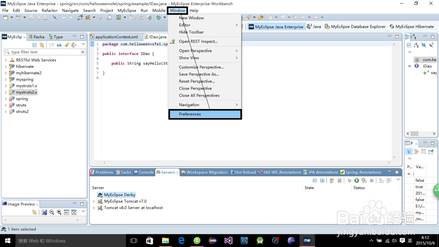Expand the mystruts2.x project node
Image resolution: width=439 pixels, height=247 pixels.
[x=6, y=92]
